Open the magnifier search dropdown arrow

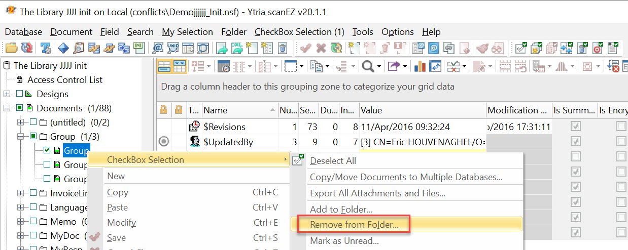coord(378,66)
